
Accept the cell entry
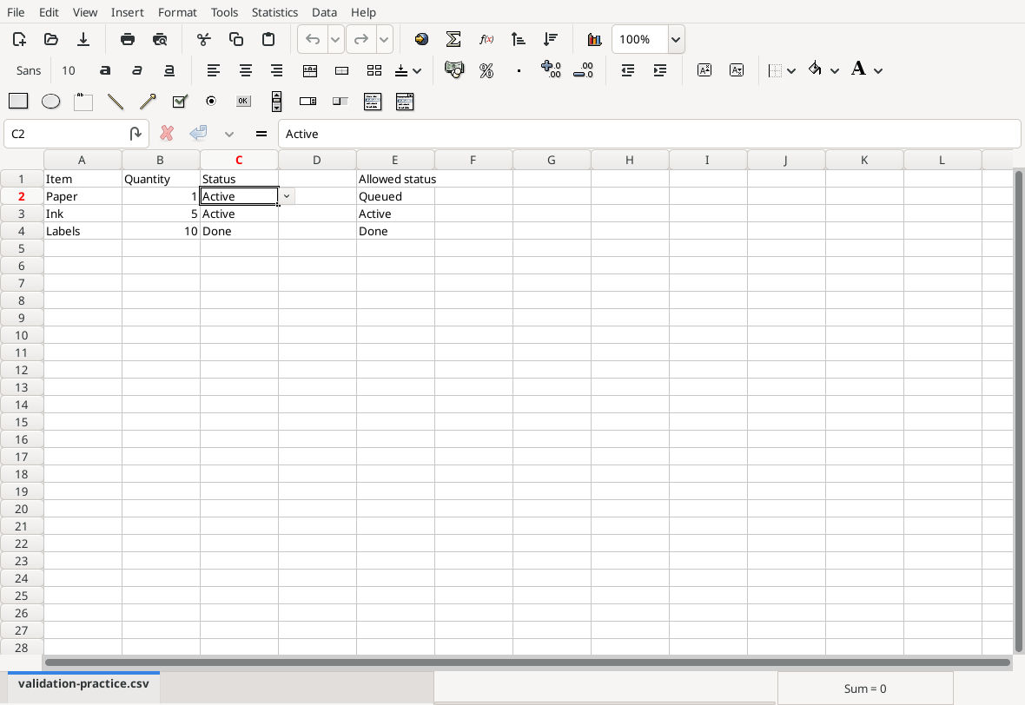click(198, 134)
